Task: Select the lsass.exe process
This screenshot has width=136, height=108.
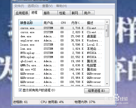Action: [x=62, y=45]
